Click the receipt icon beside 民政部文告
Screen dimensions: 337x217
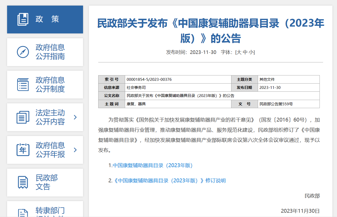(23, 182)
